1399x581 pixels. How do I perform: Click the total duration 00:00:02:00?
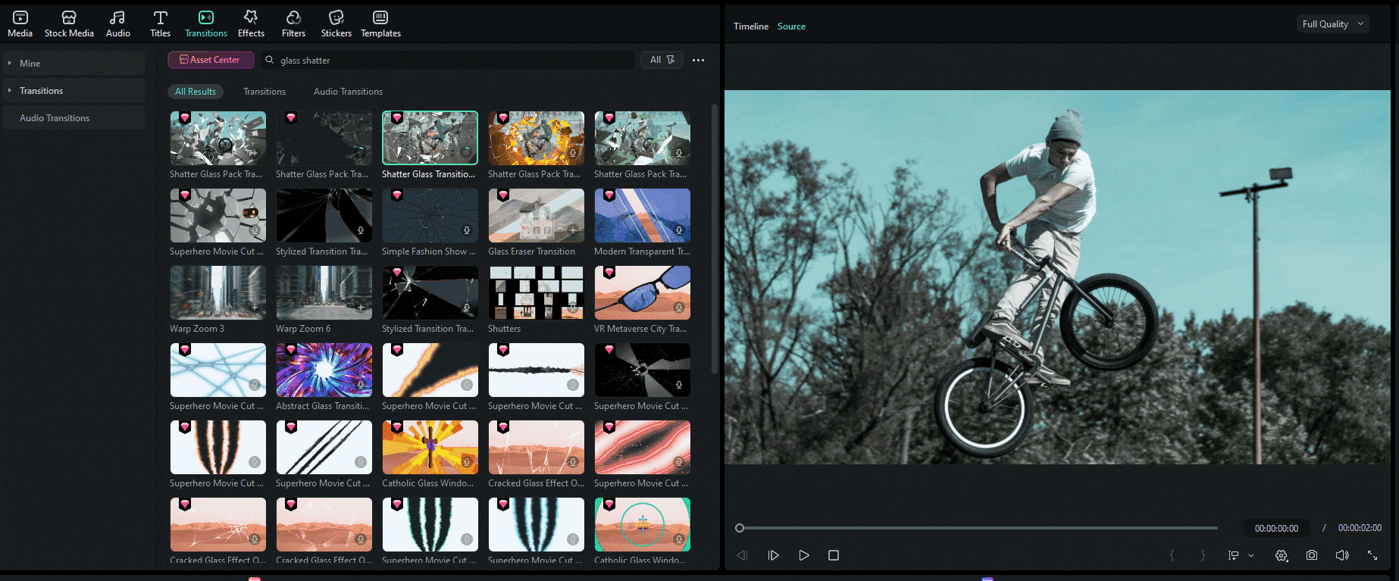pos(1360,528)
